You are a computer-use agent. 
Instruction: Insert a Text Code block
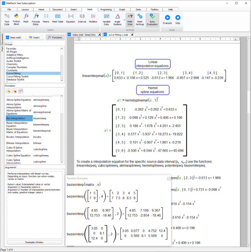pyautogui.click(x=7, y=20)
